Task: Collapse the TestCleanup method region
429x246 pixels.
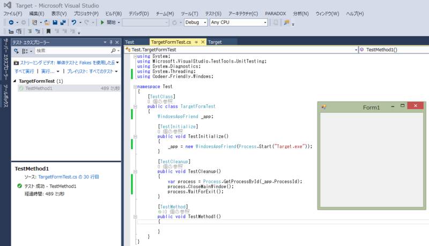Action: (x=135, y=172)
